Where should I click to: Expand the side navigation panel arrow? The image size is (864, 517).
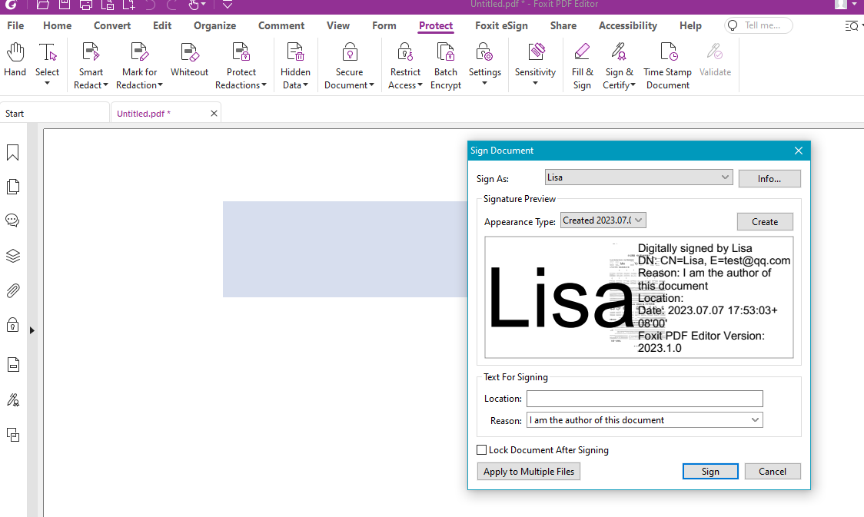(x=32, y=330)
